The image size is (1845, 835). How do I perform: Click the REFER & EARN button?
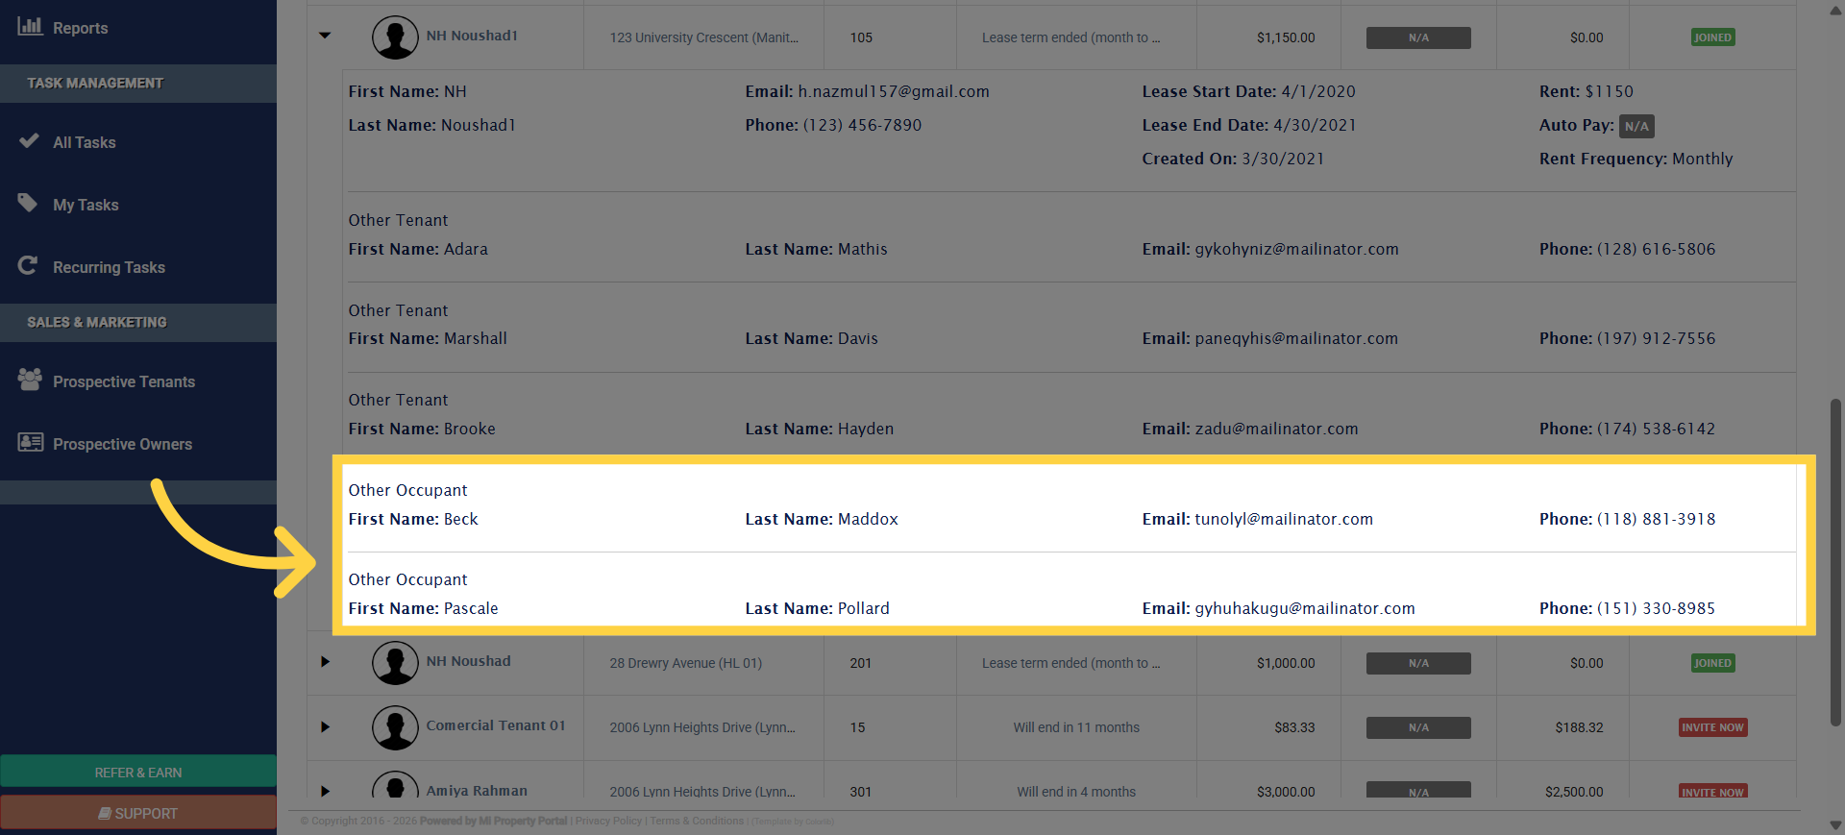[x=138, y=773]
